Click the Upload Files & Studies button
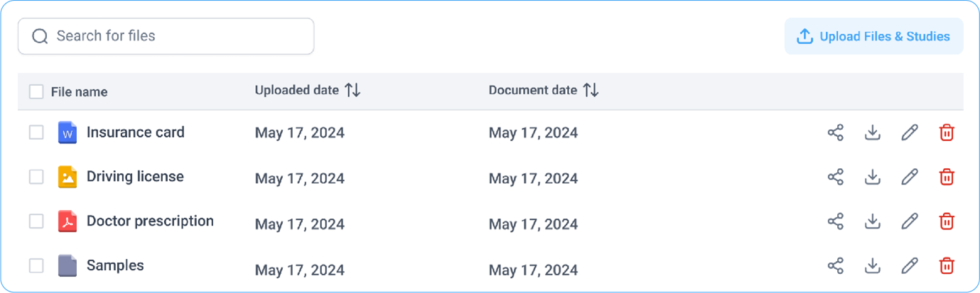This screenshot has width=980, height=293. [873, 36]
